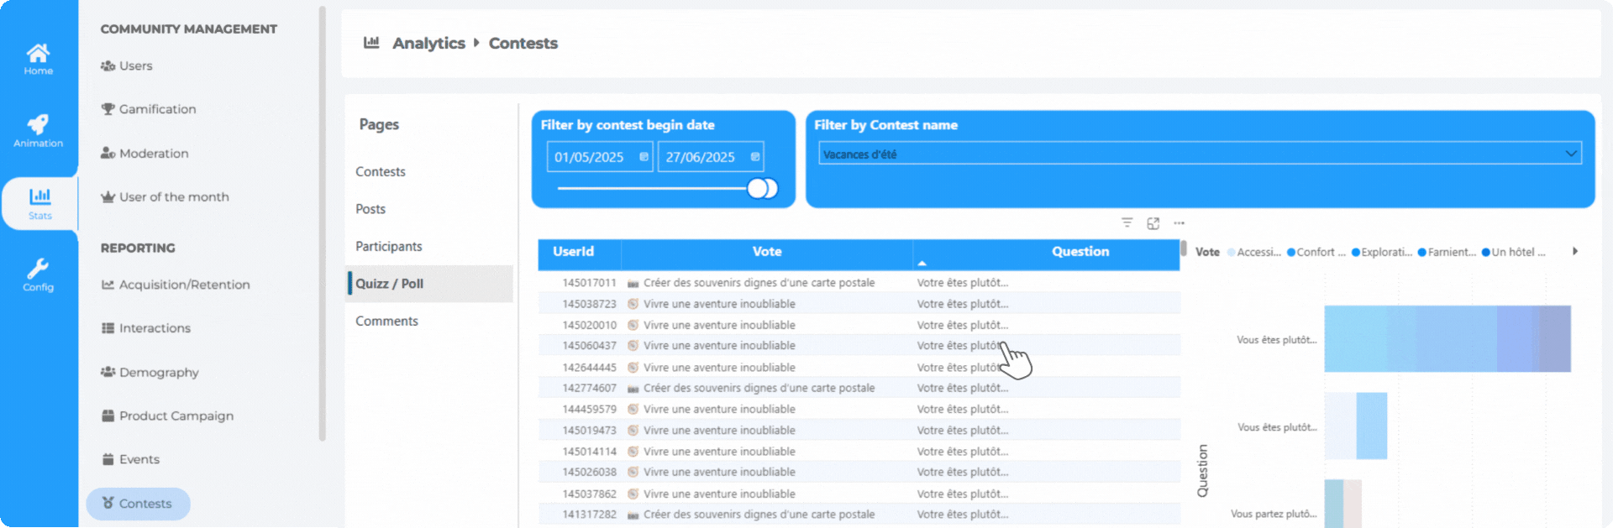Click the Stats chart icon
Viewport: 1613px width, 528px height.
[x=39, y=203]
